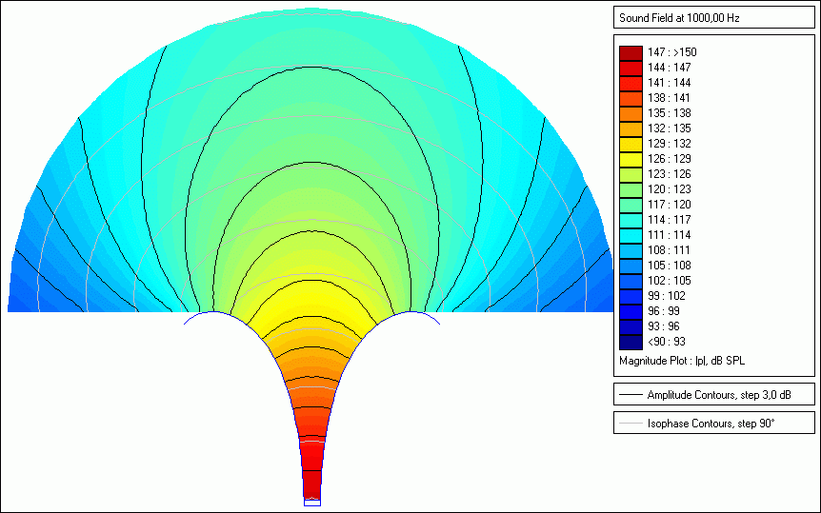Screen dimensions: 821x513
Task: Click the 120 : 123 green legend swatch
Action: [x=631, y=189]
